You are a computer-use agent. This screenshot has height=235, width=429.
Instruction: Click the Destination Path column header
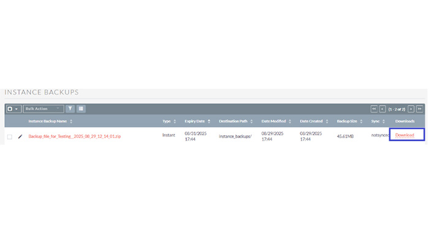click(x=233, y=121)
